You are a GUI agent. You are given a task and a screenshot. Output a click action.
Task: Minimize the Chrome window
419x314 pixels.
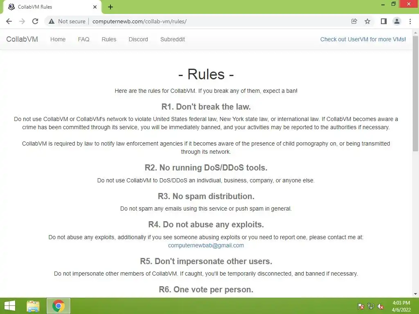click(383, 4)
